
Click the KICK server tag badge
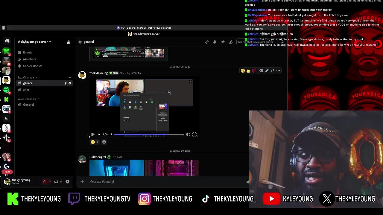point(114,73)
